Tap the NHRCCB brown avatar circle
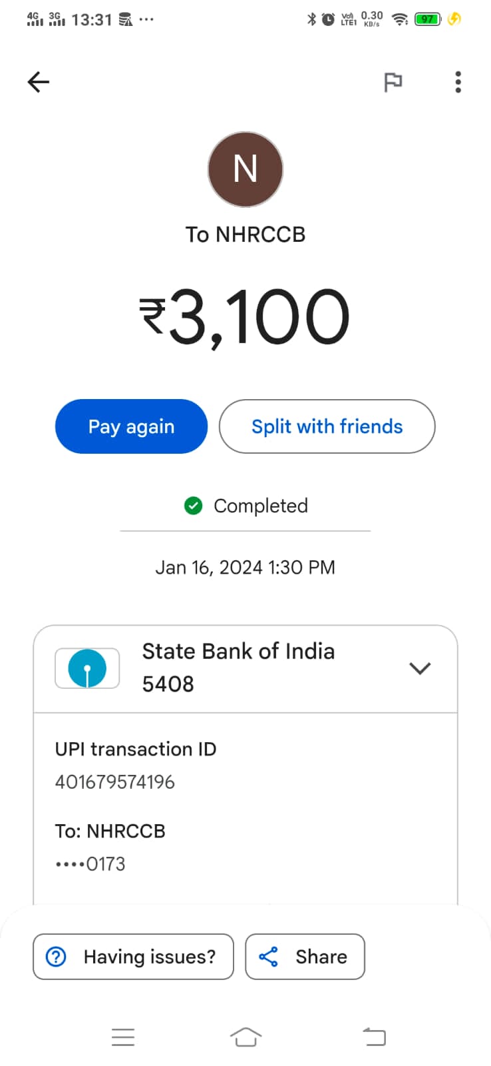This screenshot has width=491, height=1066. coord(245,169)
